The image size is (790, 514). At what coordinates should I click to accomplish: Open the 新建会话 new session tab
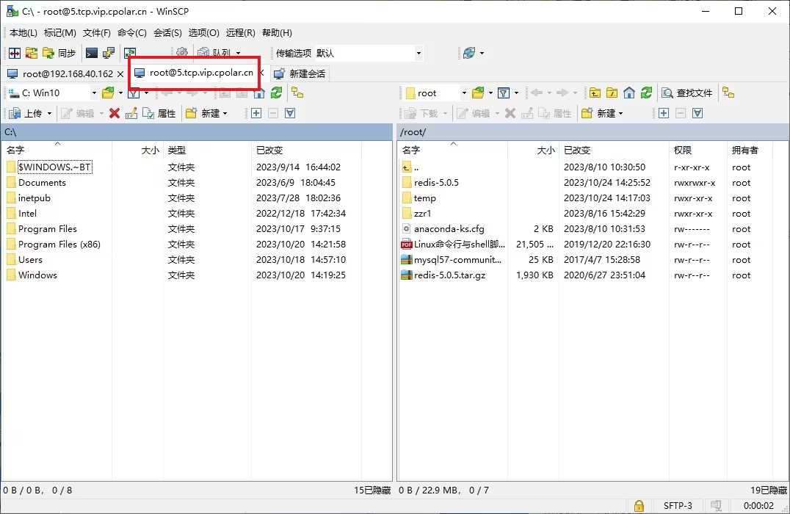[x=300, y=73]
